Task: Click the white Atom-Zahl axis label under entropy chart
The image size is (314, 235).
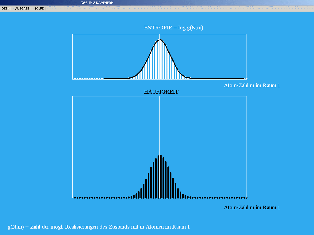Action: 252,85
